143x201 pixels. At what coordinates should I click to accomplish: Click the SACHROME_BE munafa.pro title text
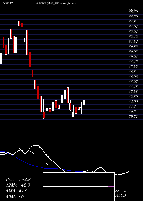(56, 3)
